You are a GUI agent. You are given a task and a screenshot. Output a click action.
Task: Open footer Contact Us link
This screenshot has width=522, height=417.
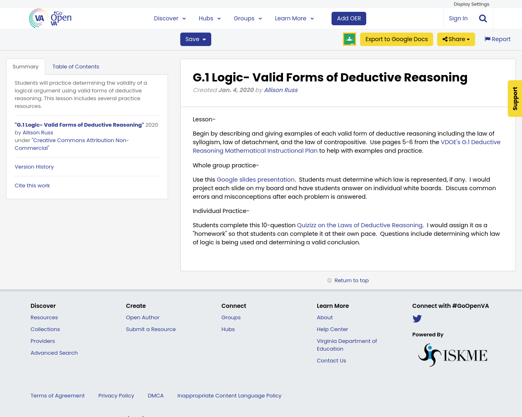(x=331, y=361)
